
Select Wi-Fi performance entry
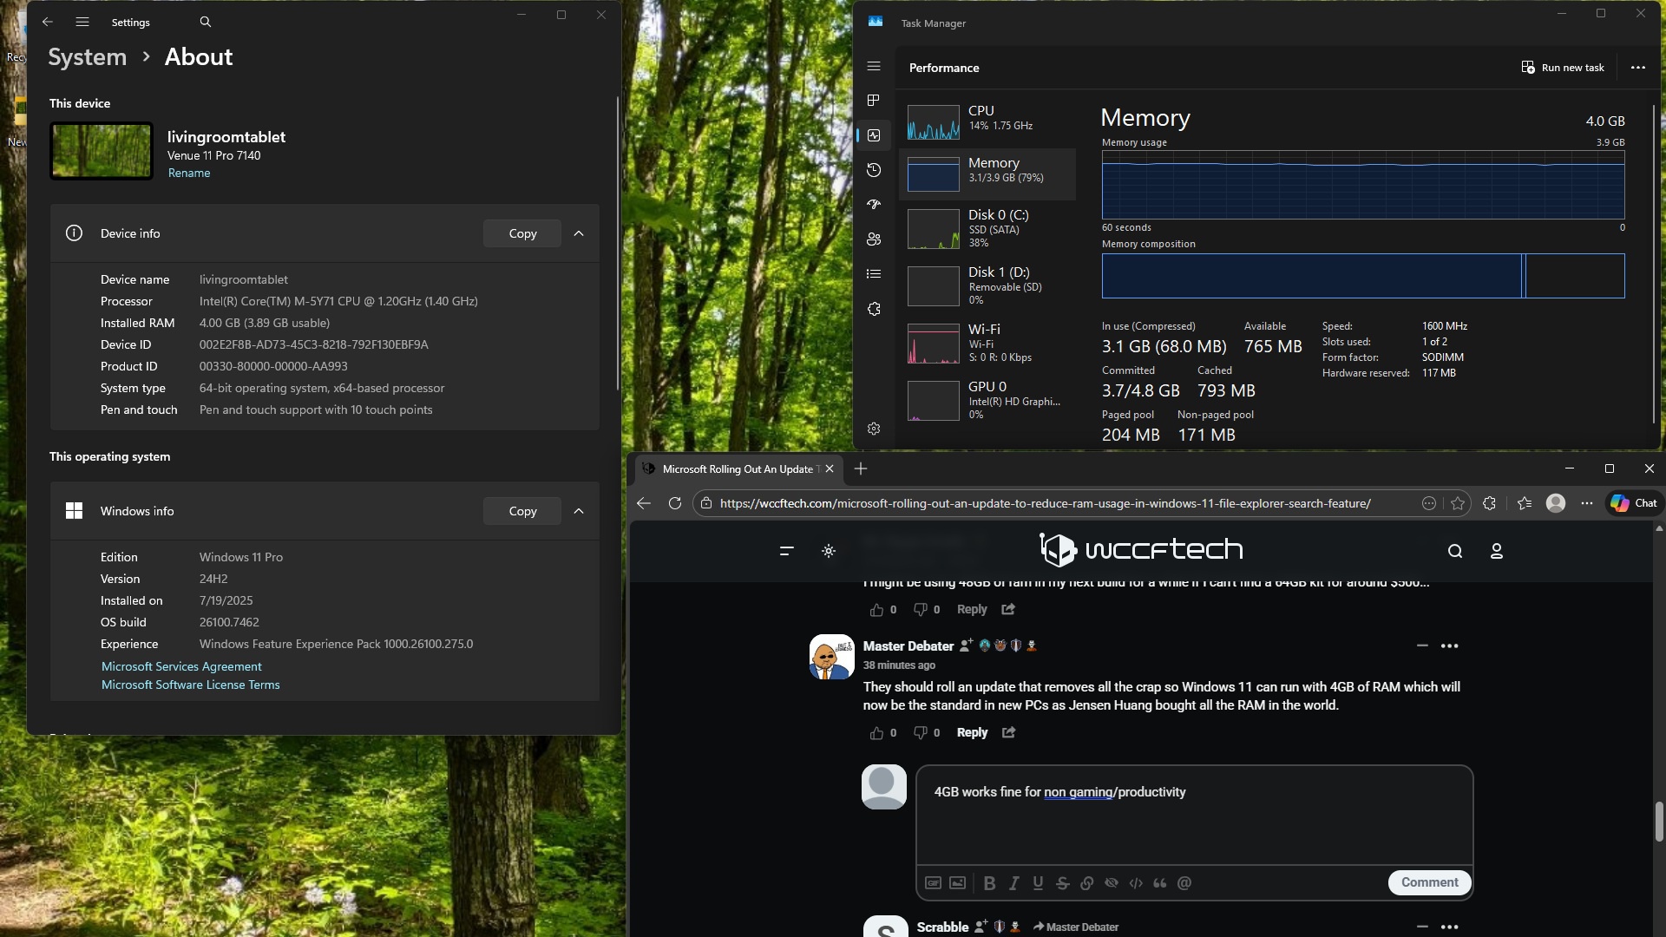pyautogui.click(x=988, y=344)
